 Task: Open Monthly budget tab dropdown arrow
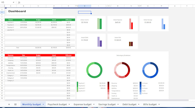click(43, 104)
